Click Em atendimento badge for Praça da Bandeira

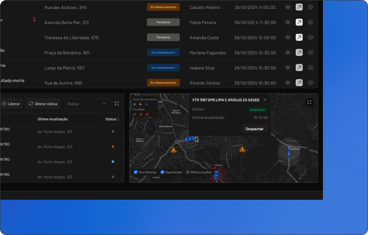(163, 53)
